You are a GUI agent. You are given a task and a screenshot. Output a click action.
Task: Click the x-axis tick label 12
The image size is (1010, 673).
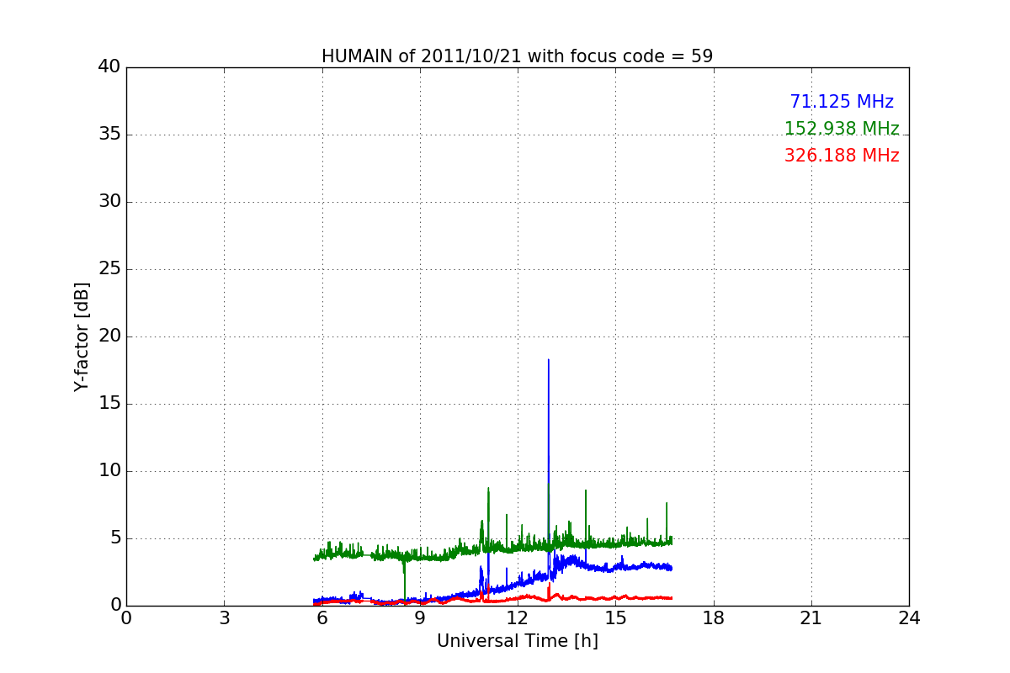(x=518, y=618)
